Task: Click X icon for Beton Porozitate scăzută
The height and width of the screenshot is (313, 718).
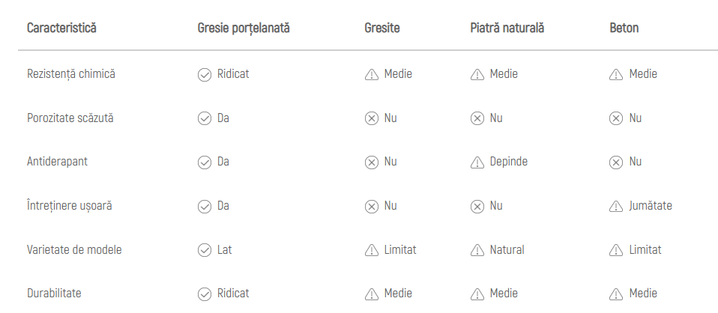Action: [x=616, y=118]
